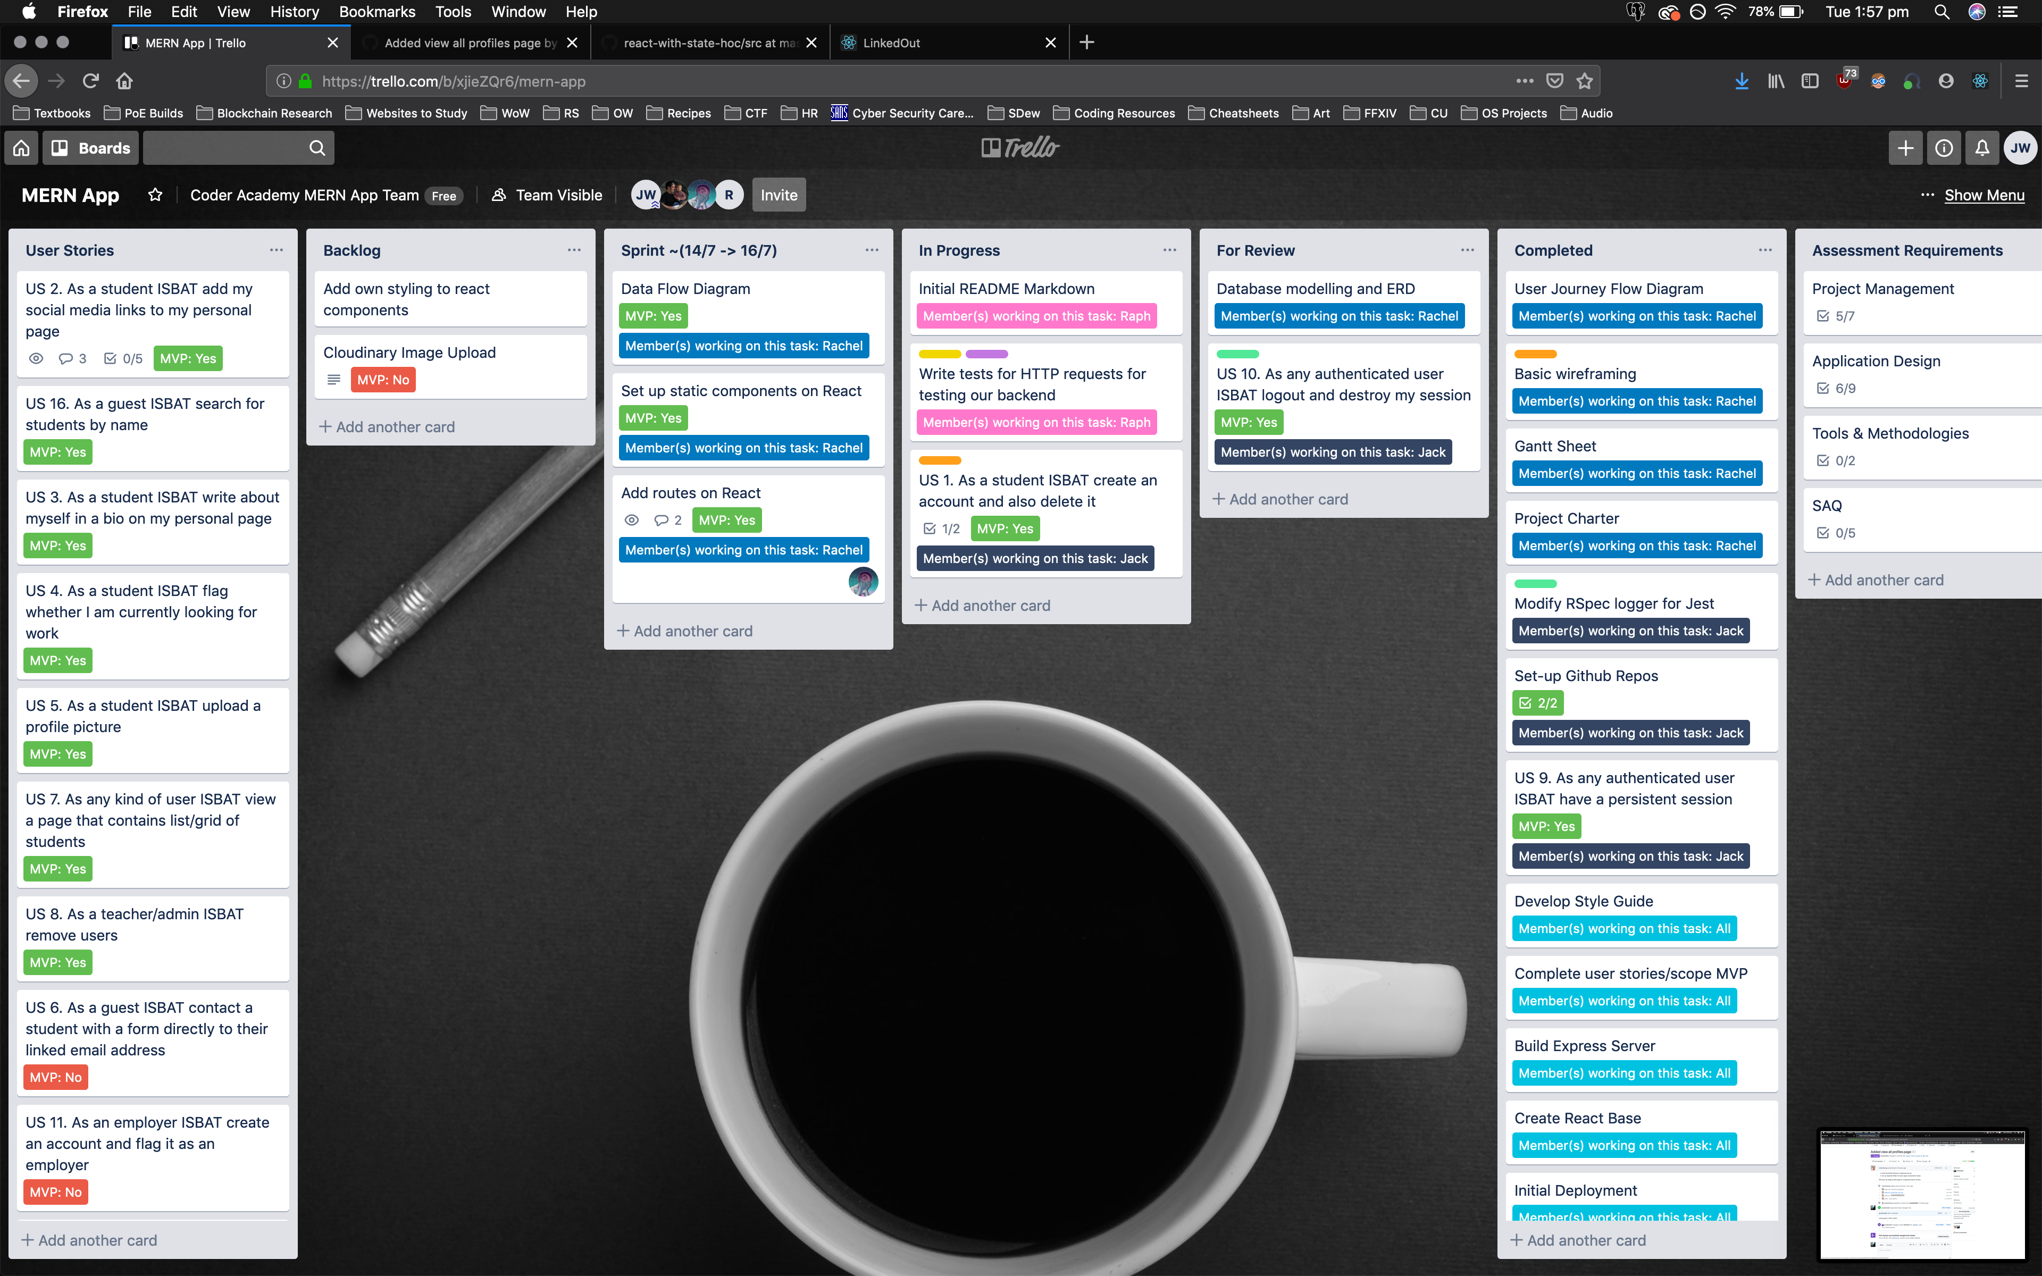Click the Show Menu button

1983,194
